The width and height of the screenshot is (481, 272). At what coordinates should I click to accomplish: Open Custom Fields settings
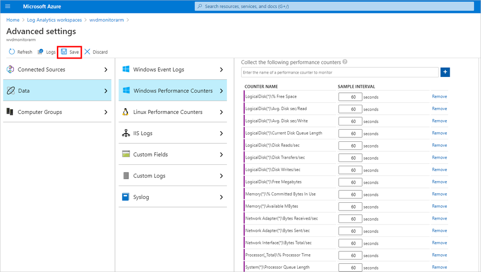[173, 154]
